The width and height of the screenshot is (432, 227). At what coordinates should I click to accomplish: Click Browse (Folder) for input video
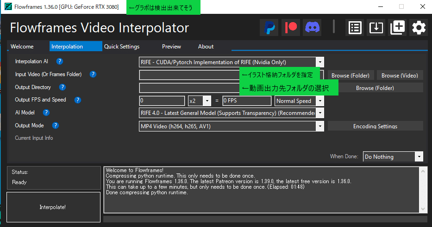351,75
